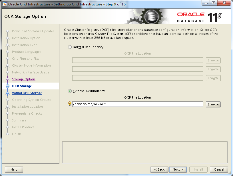
Task: Click the Installation Type step text
Action: coord(25,45)
